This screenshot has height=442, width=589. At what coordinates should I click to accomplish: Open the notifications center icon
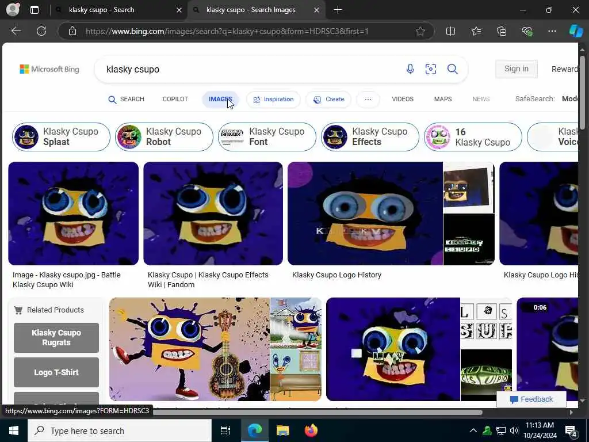(x=571, y=431)
